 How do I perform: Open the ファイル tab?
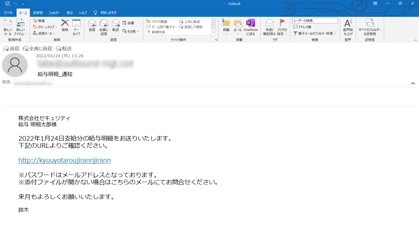(8, 13)
